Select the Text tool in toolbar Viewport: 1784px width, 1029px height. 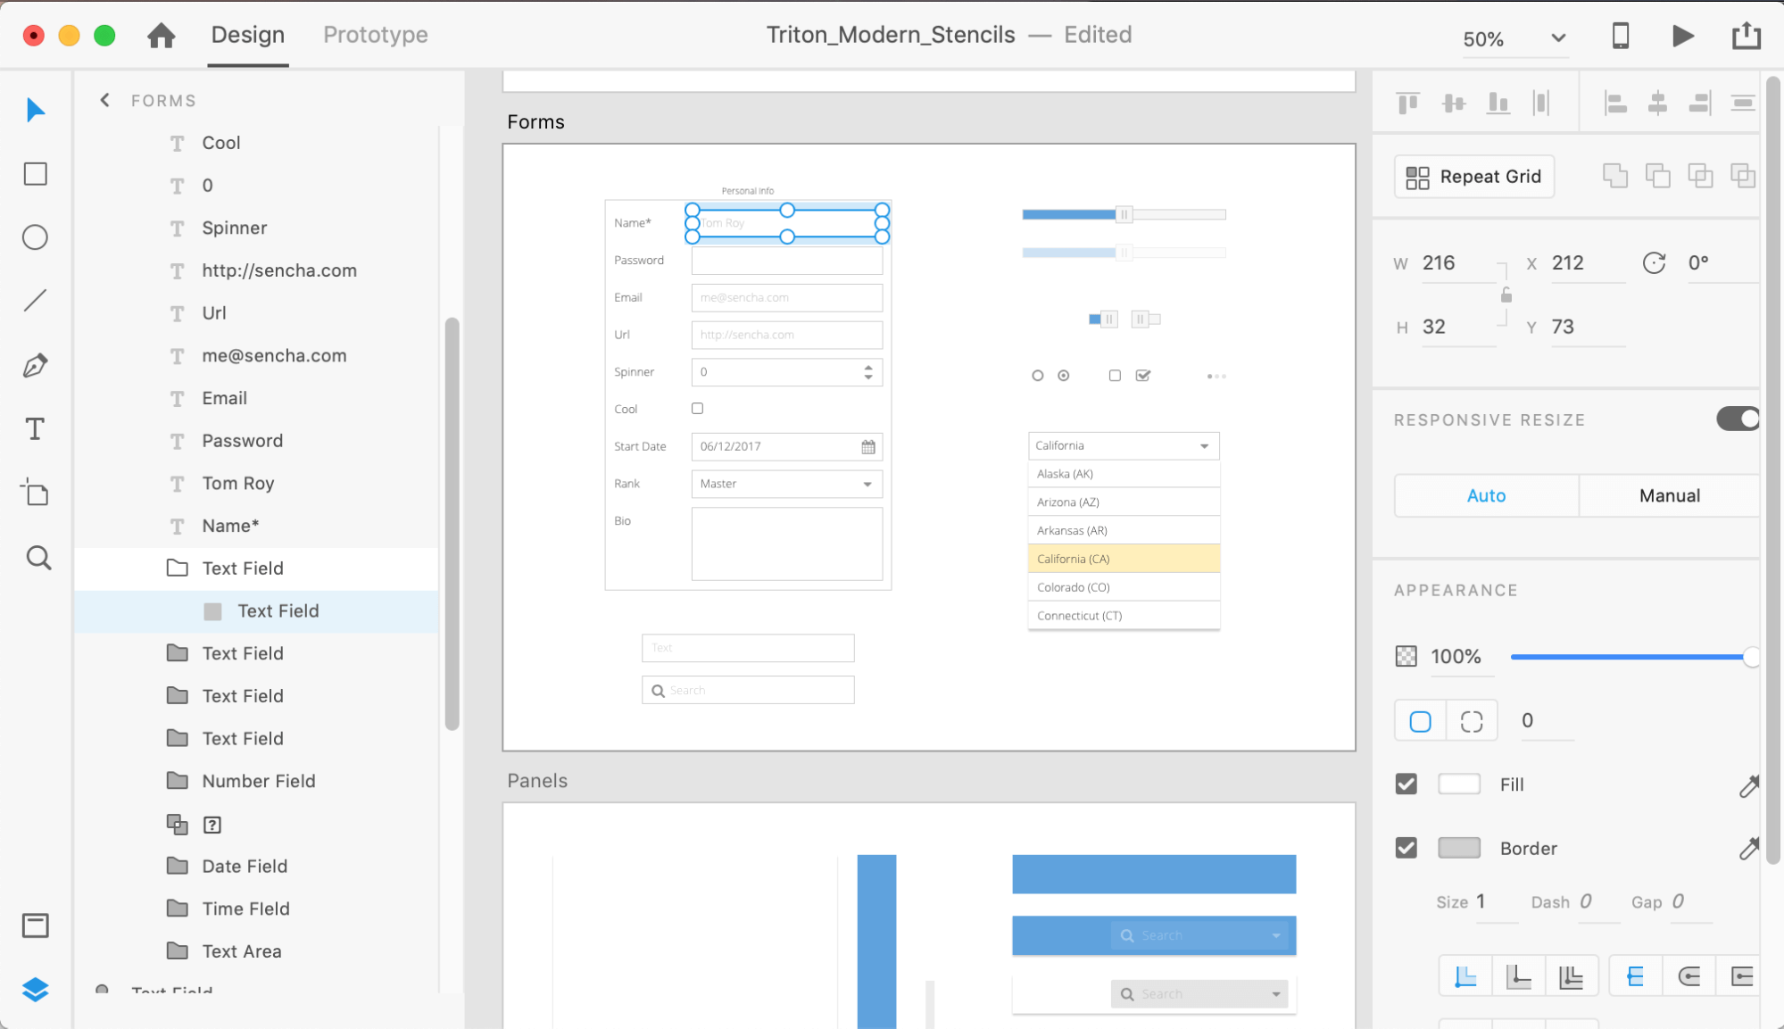(36, 429)
